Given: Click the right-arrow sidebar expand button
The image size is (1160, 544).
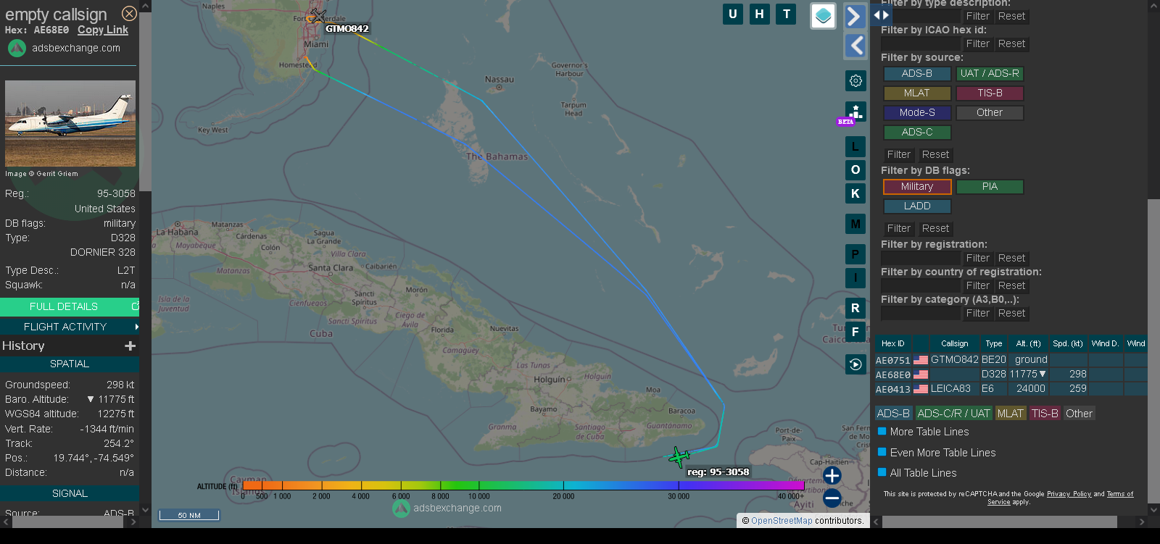Looking at the screenshot, I should coord(855,16).
